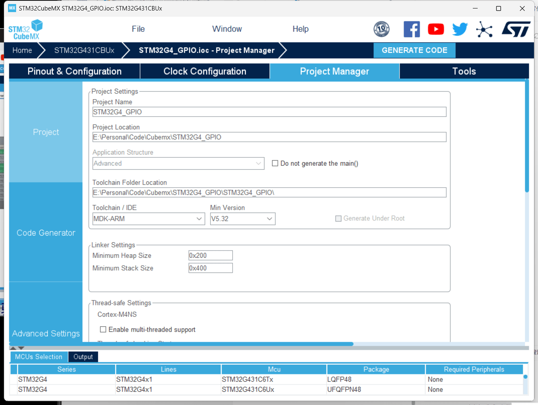
Task: Click the horizontal scrollbar under settings panel
Action: (x=181, y=344)
